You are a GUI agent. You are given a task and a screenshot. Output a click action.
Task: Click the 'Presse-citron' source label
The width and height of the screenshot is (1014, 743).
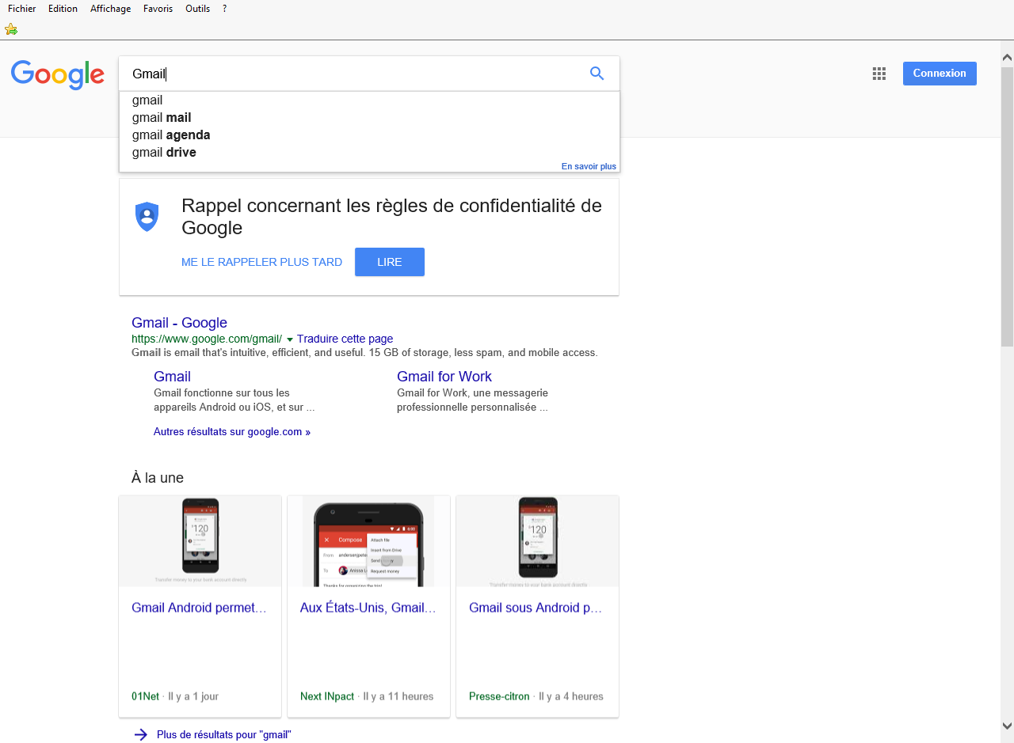click(499, 696)
